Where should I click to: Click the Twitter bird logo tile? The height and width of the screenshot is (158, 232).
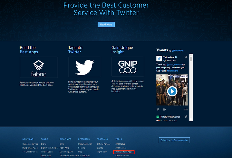(x=85, y=67)
